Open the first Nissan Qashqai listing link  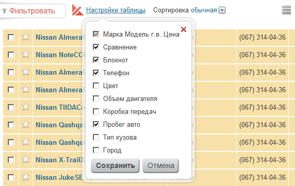60,125
